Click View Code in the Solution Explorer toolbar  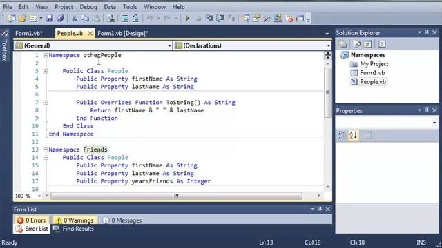point(382,44)
